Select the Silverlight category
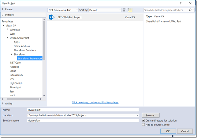Image resolution: width=197 pixels, height=138 pixels. [15, 87]
